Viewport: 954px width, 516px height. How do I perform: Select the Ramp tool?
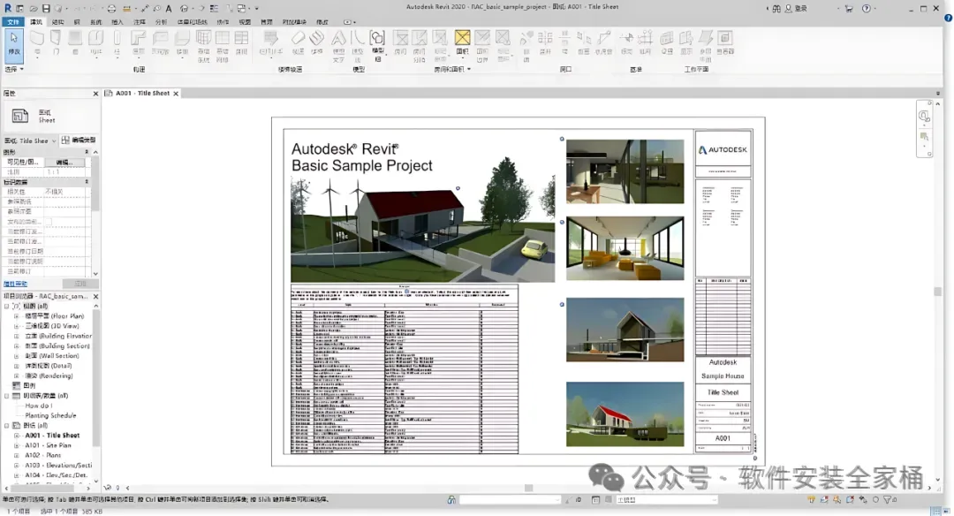298,42
